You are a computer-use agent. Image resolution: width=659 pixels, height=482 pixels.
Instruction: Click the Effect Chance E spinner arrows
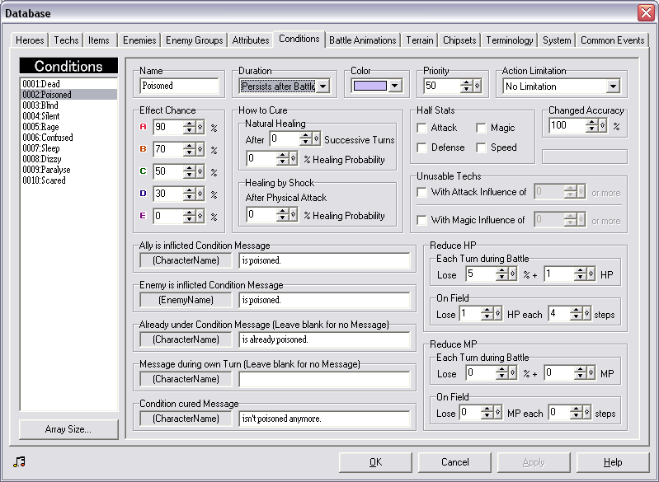click(x=190, y=216)
